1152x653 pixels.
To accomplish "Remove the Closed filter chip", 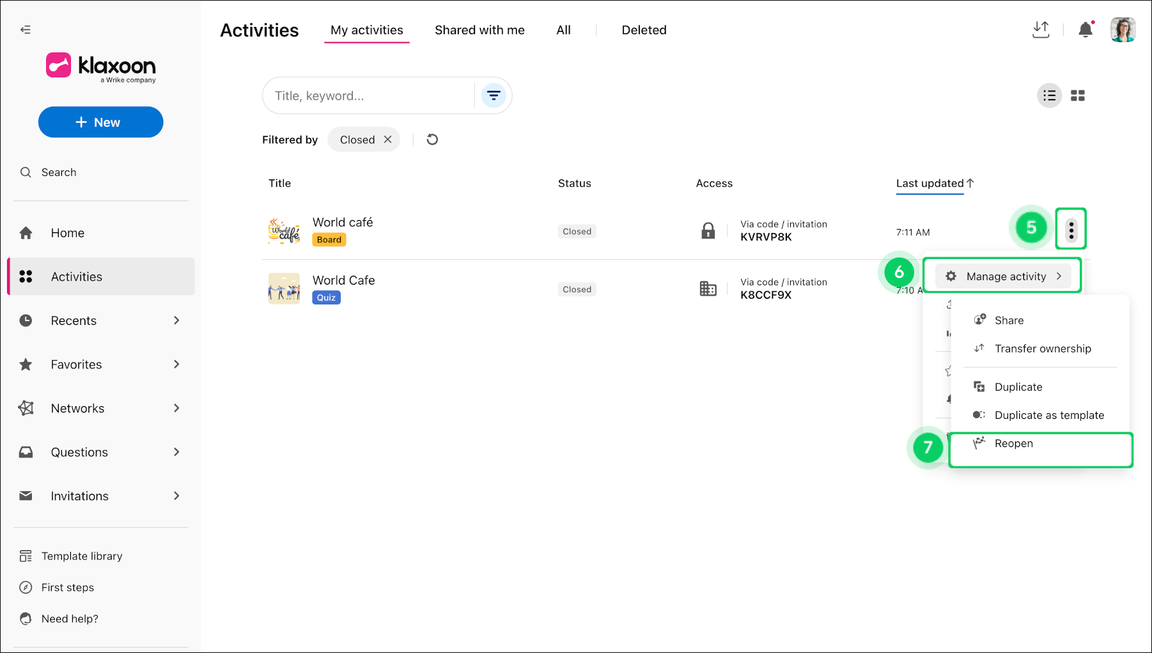I will tap(387, 139).
